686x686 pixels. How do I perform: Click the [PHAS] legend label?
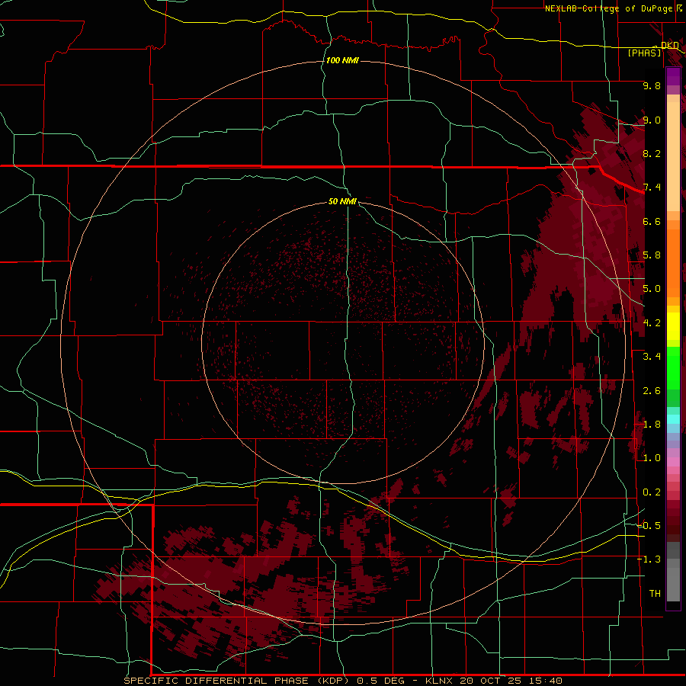coord(644,53)
